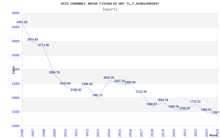
Task: Select year 2013 on the x-axis
Action: coord(98,133)
